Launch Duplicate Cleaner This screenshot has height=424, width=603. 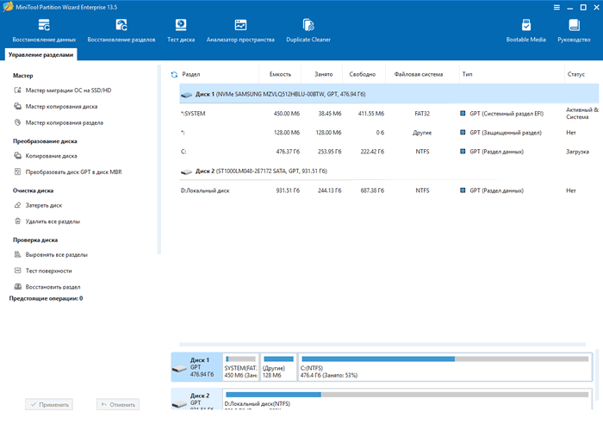point(309,30)
